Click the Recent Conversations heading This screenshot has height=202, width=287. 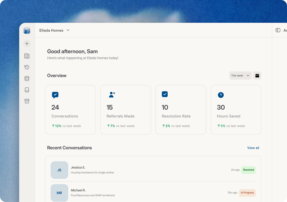[70, 148]
